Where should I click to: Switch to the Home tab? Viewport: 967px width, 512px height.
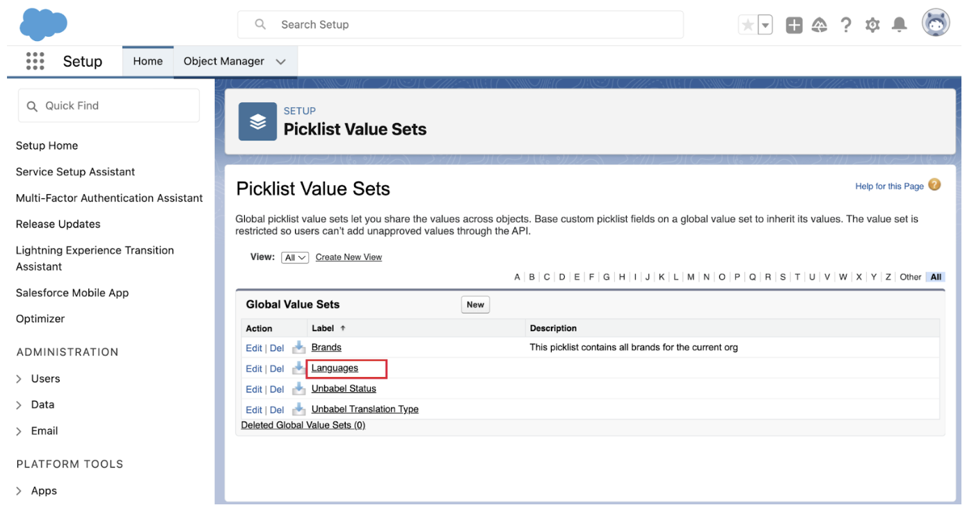click(x=147, y=61)
